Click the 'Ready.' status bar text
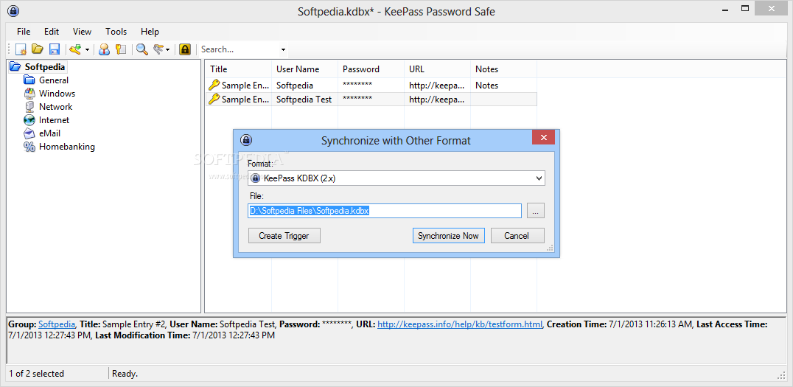This screenshot has width=793, height=387. click(125, 374)
